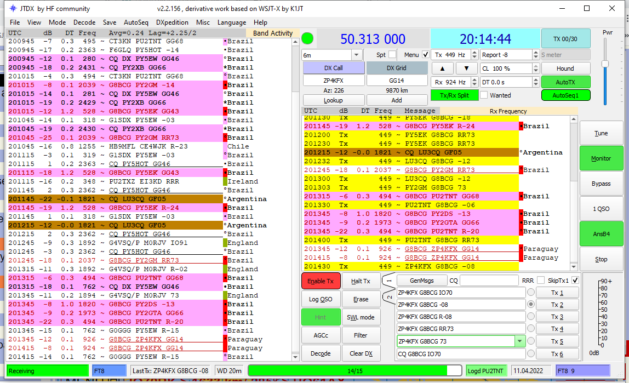Open the DXpedition menu
The height and width of the screenshot is (383, 629).
(172, 22)
